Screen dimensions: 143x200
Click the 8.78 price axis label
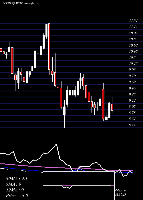[132, 113]
